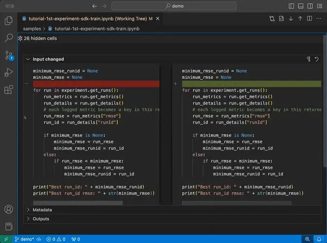Screen dimensions: 327x243
Task: Click the green added line in right pane
Action: (252, 84)
